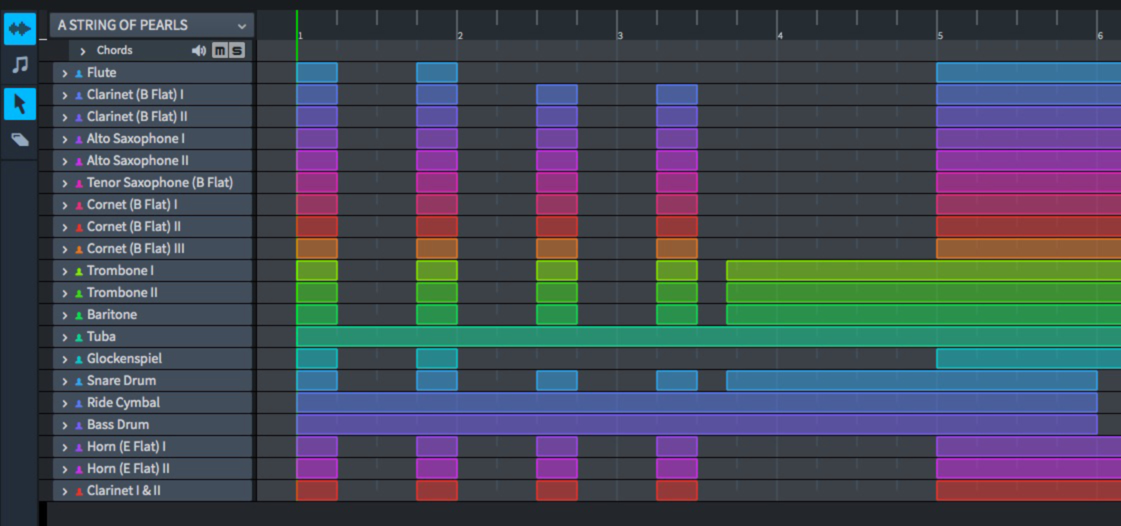Select the Horn (E Flat) I track name
Viewport: 1121px width, 526px height.
point(126,447)
